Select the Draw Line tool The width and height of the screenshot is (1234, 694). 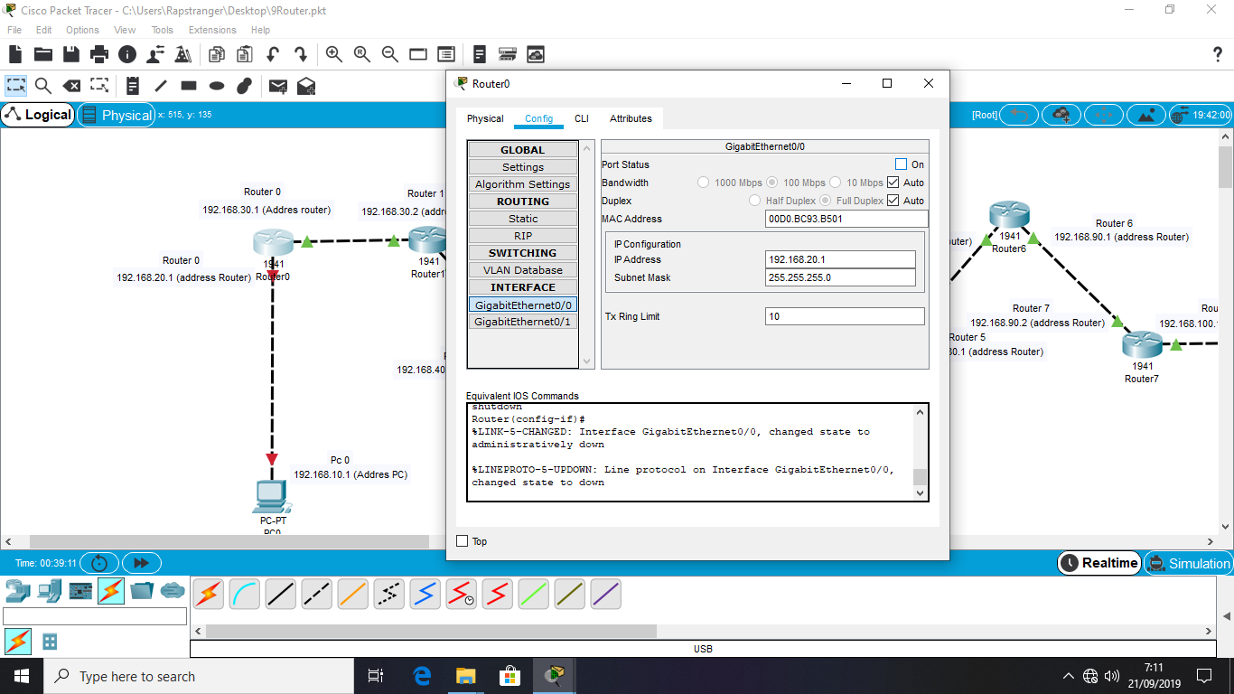tap(161, 86)
